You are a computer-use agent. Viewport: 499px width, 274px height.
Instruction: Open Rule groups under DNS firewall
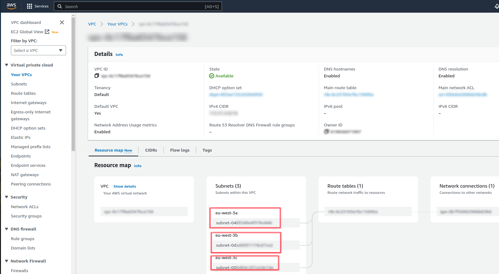(23, 239)
